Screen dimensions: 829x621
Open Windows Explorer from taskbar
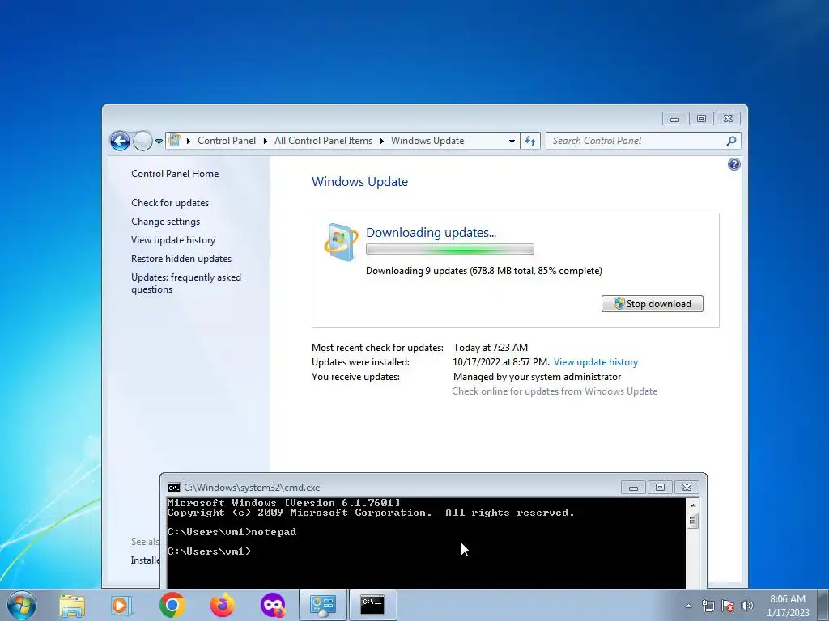click(x=72, y=605)
